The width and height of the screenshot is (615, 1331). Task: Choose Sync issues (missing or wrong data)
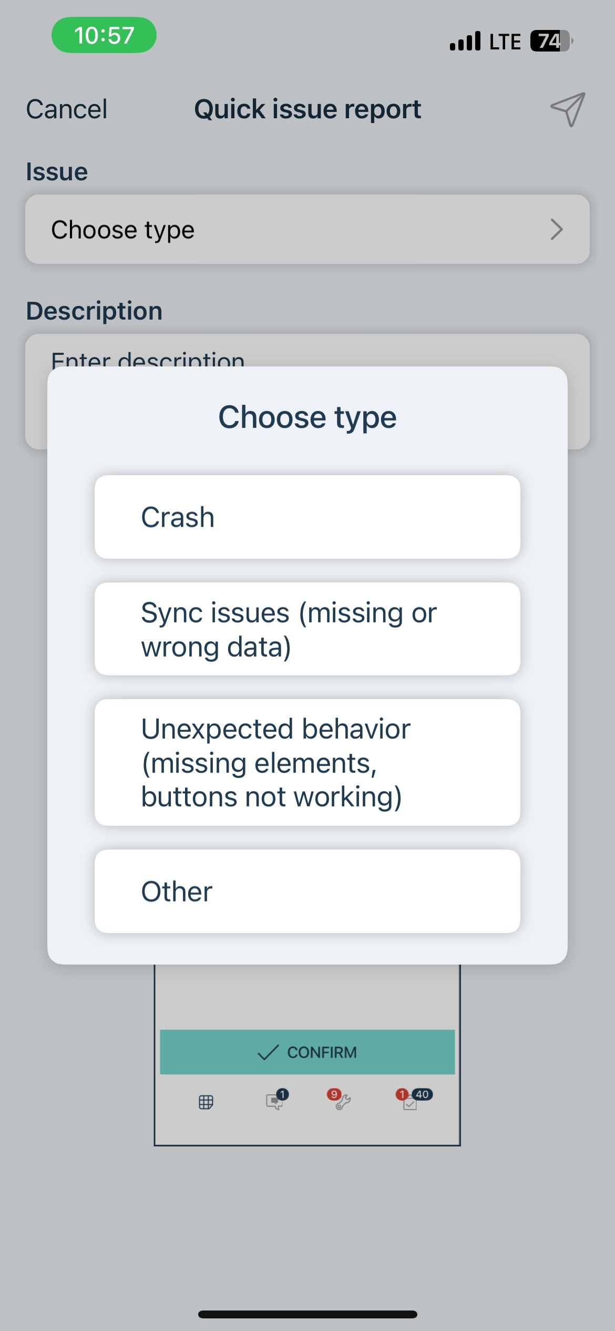point(307,629)
